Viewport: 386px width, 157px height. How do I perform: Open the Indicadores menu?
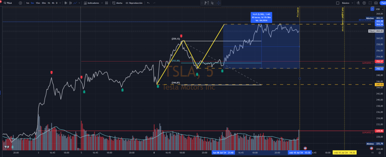pos(92,3)
